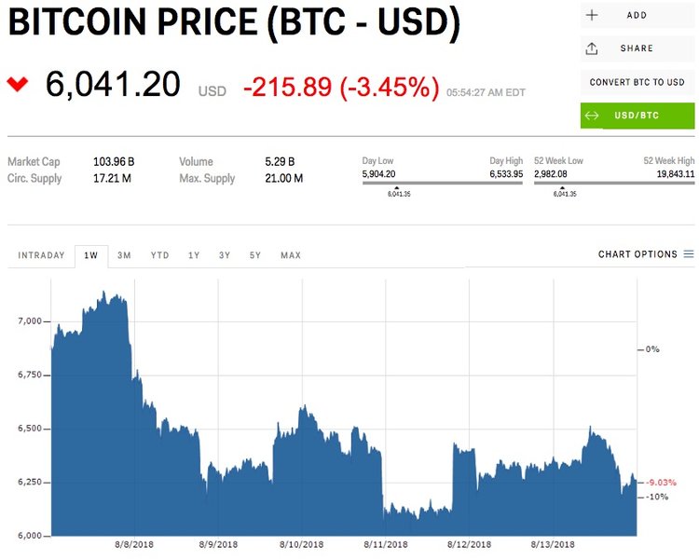This screenshot has height=559, width=699.
Task: Click the green USD/BTC button
Action: (637, 116)
